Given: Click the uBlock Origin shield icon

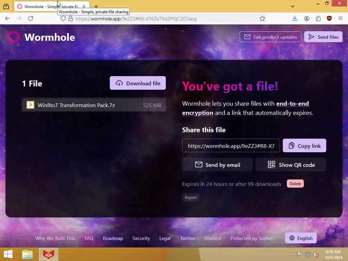Looking at the screenshot, I should tap(329, 18).
